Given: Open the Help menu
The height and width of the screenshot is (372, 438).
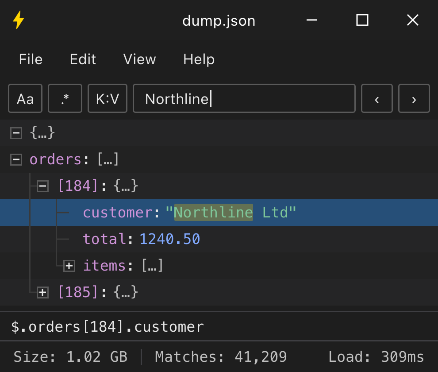Looking at the screenshot, I should [199, 59].
